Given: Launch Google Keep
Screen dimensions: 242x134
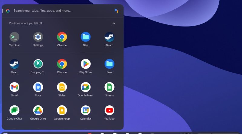Looking at the screenshot, I should pos(62,110).
